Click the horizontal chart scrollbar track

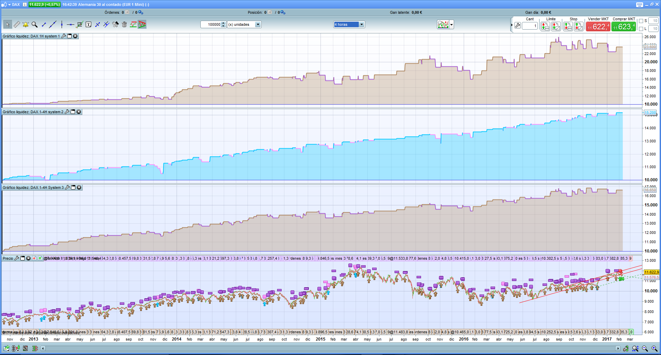330,348
